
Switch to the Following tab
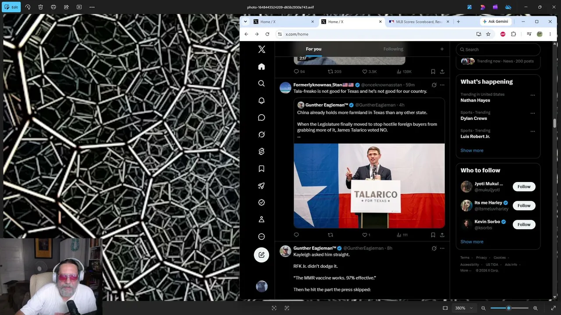393,49
